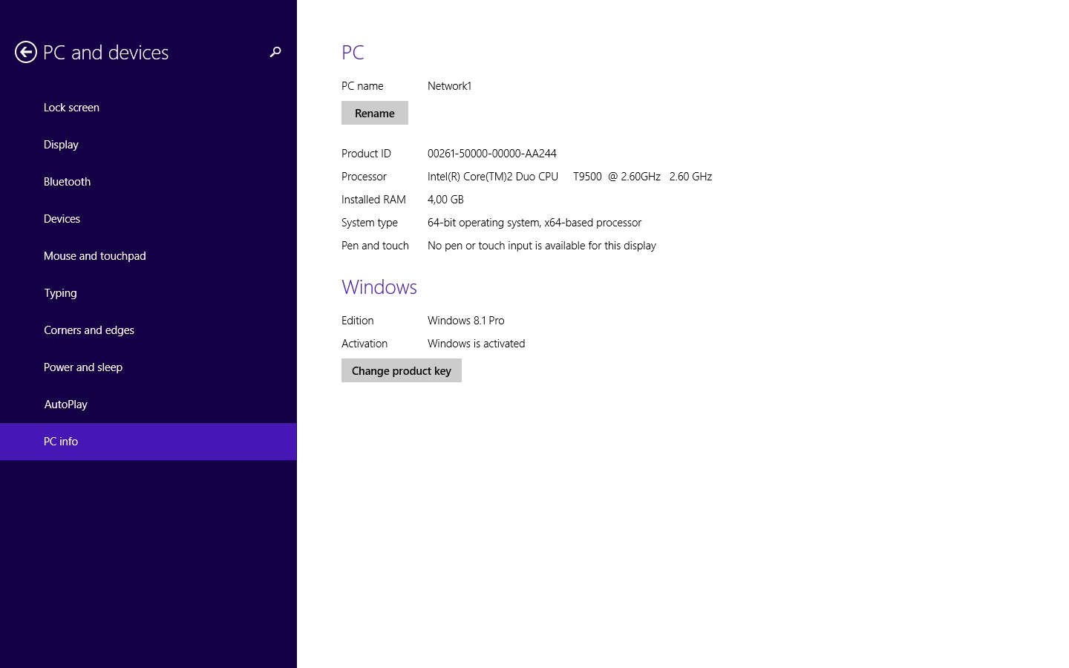Click the PC name value Network1
The height and width of the screenshot is (668, 1069).
click(x=450, y=86)
